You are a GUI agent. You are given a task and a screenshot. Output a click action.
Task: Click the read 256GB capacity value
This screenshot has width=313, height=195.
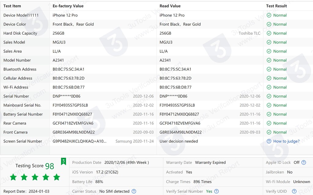(x=165, y=33)
